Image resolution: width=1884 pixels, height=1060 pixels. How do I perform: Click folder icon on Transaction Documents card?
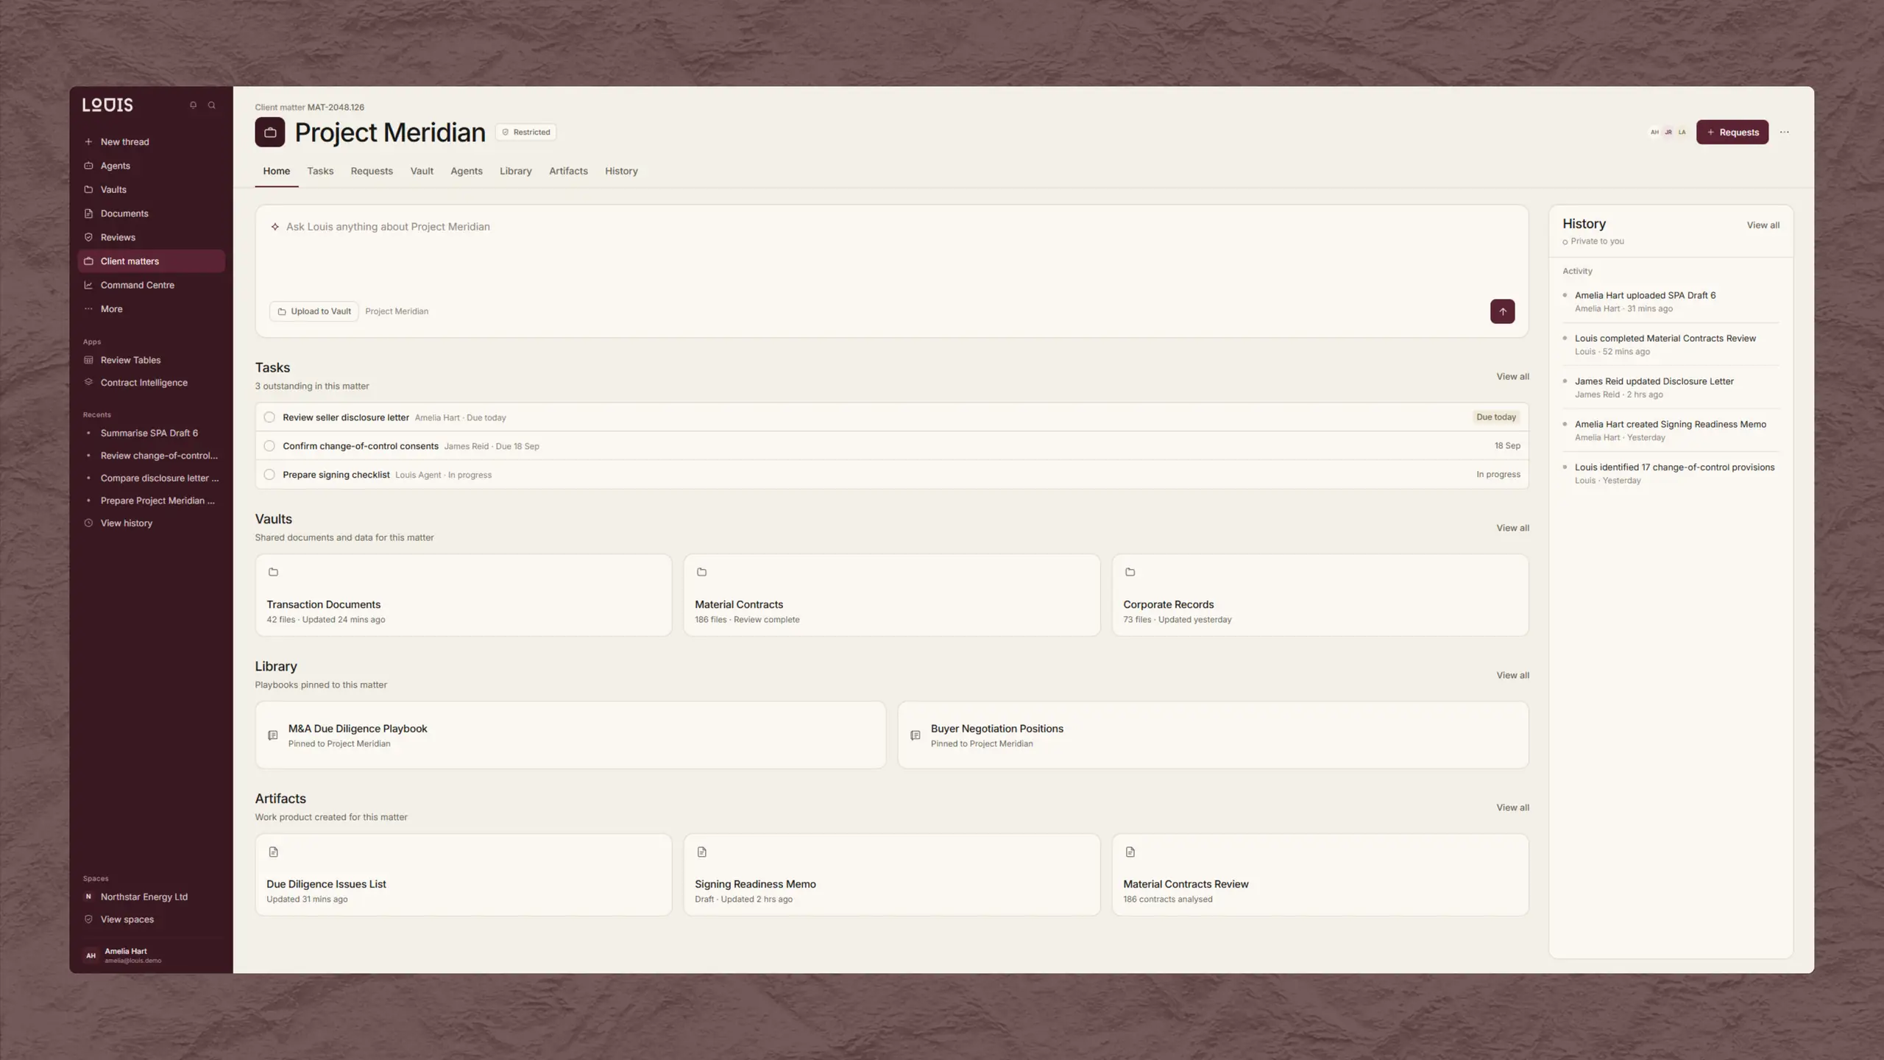pos(273,572)
